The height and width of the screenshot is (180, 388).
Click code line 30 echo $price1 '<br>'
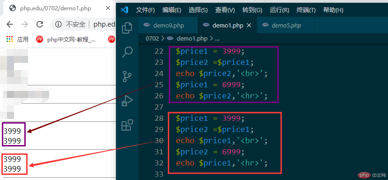point(222,140)
